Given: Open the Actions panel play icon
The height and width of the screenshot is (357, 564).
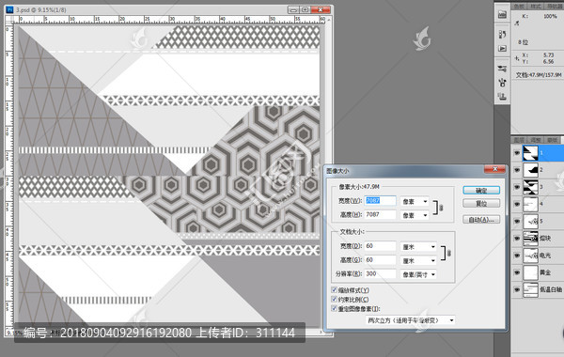Looking at the screenshot, I should pos(503,48).
